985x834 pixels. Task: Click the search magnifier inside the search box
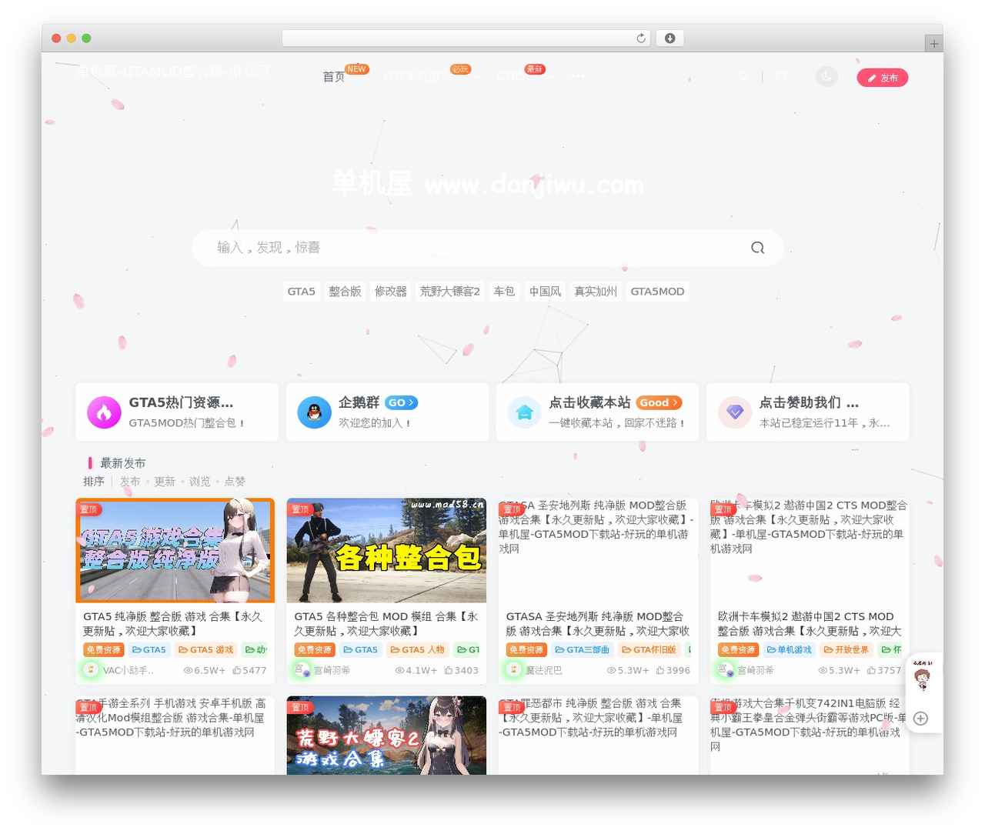click(758, 248)
